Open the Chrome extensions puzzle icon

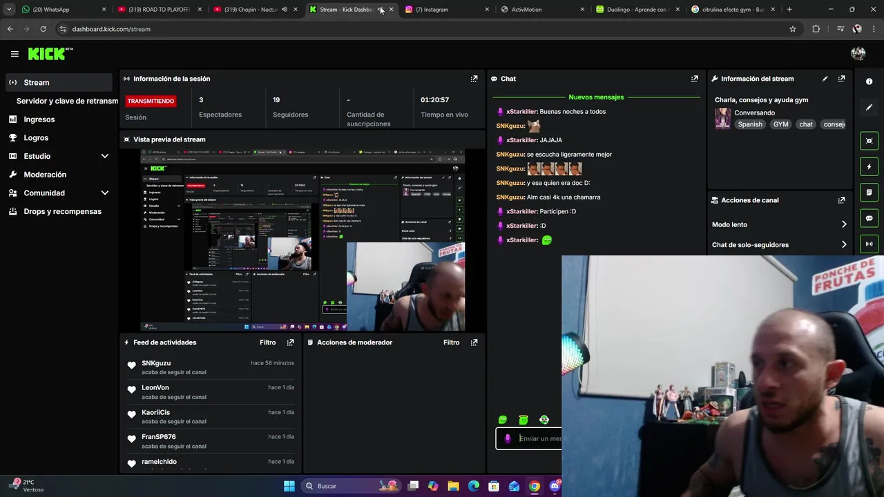[816, 29]
